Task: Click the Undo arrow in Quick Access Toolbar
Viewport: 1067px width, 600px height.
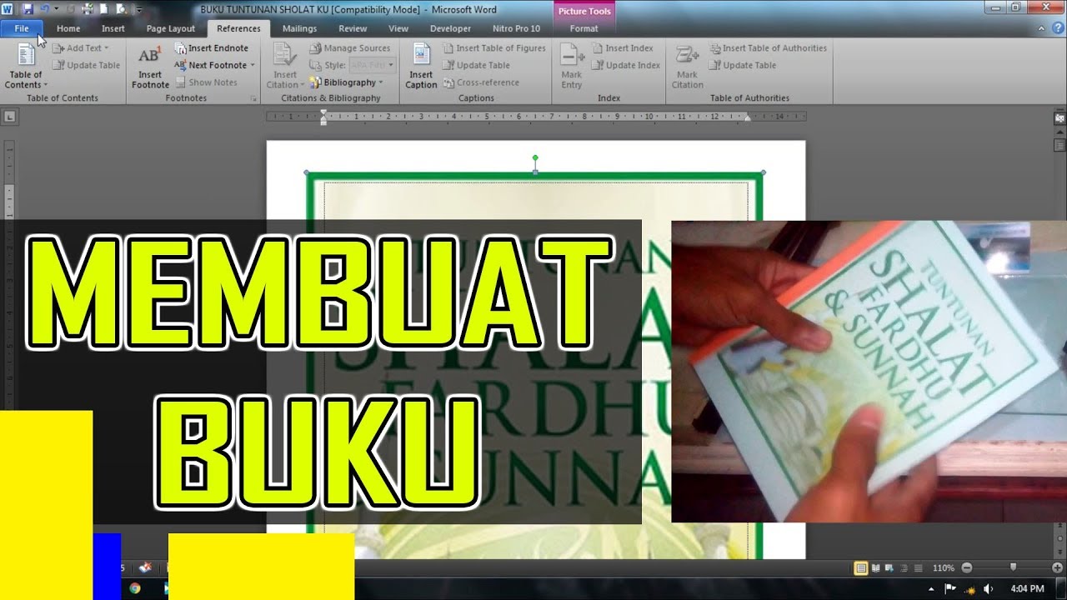Action: click(44, 9)
